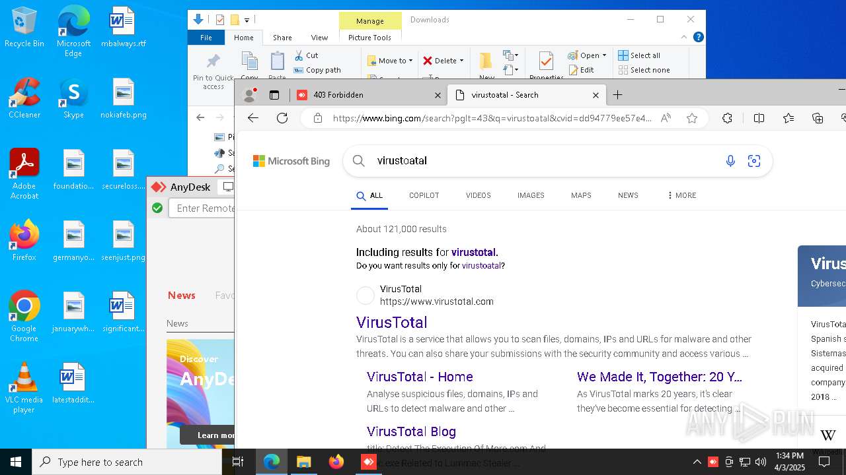Open File Explorer Help question mark icon
Image resolution: width=846 pixels, height=475 pixels.
click(698, 38)
